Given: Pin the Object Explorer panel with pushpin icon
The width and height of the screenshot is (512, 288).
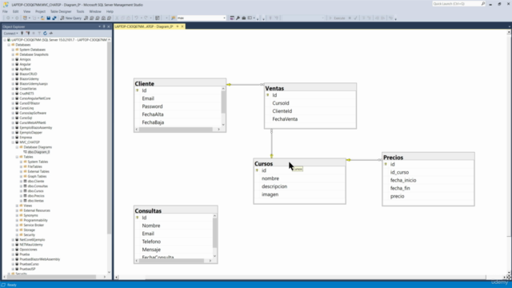Looking at the screenshot, I should pos(104,26).
